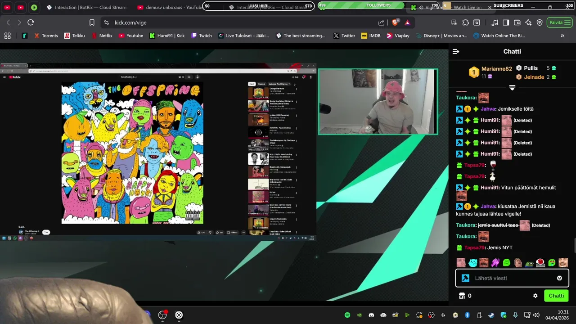
Task: Collapse the chat panel with arrow icon
Action: (x=456, y=51)
